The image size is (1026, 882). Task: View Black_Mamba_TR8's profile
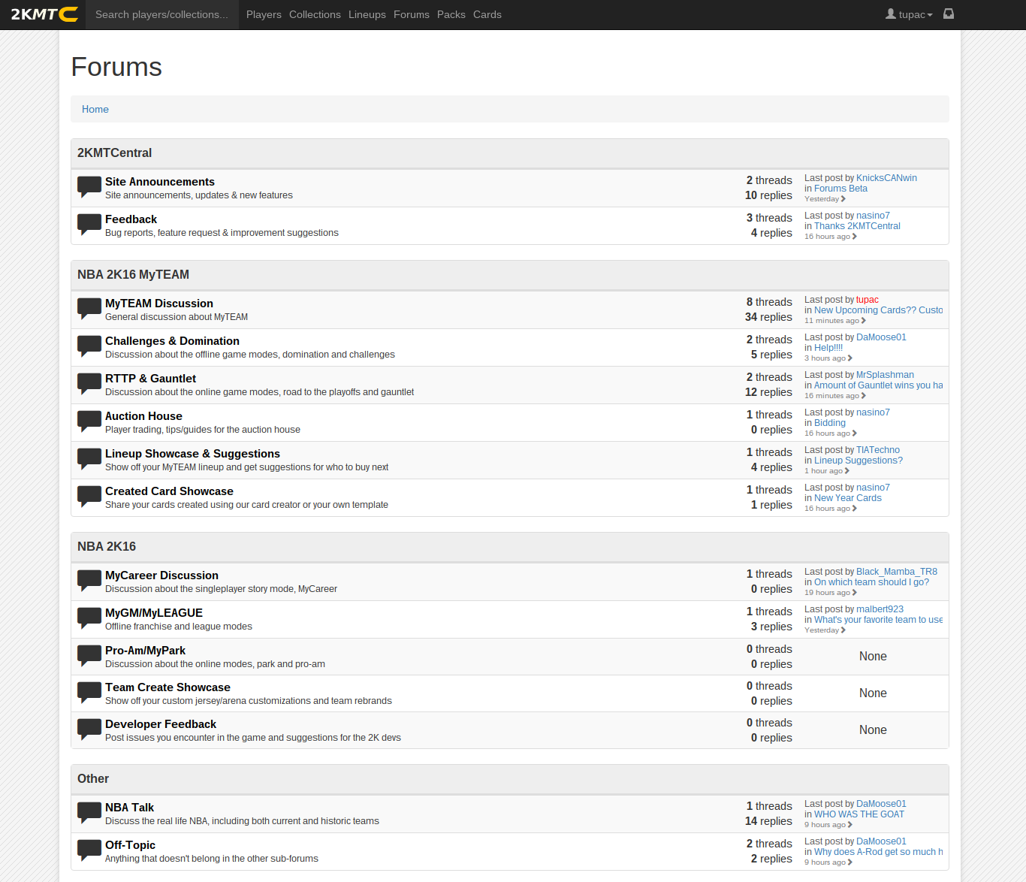pyautogui.click(x=897, y=572)
